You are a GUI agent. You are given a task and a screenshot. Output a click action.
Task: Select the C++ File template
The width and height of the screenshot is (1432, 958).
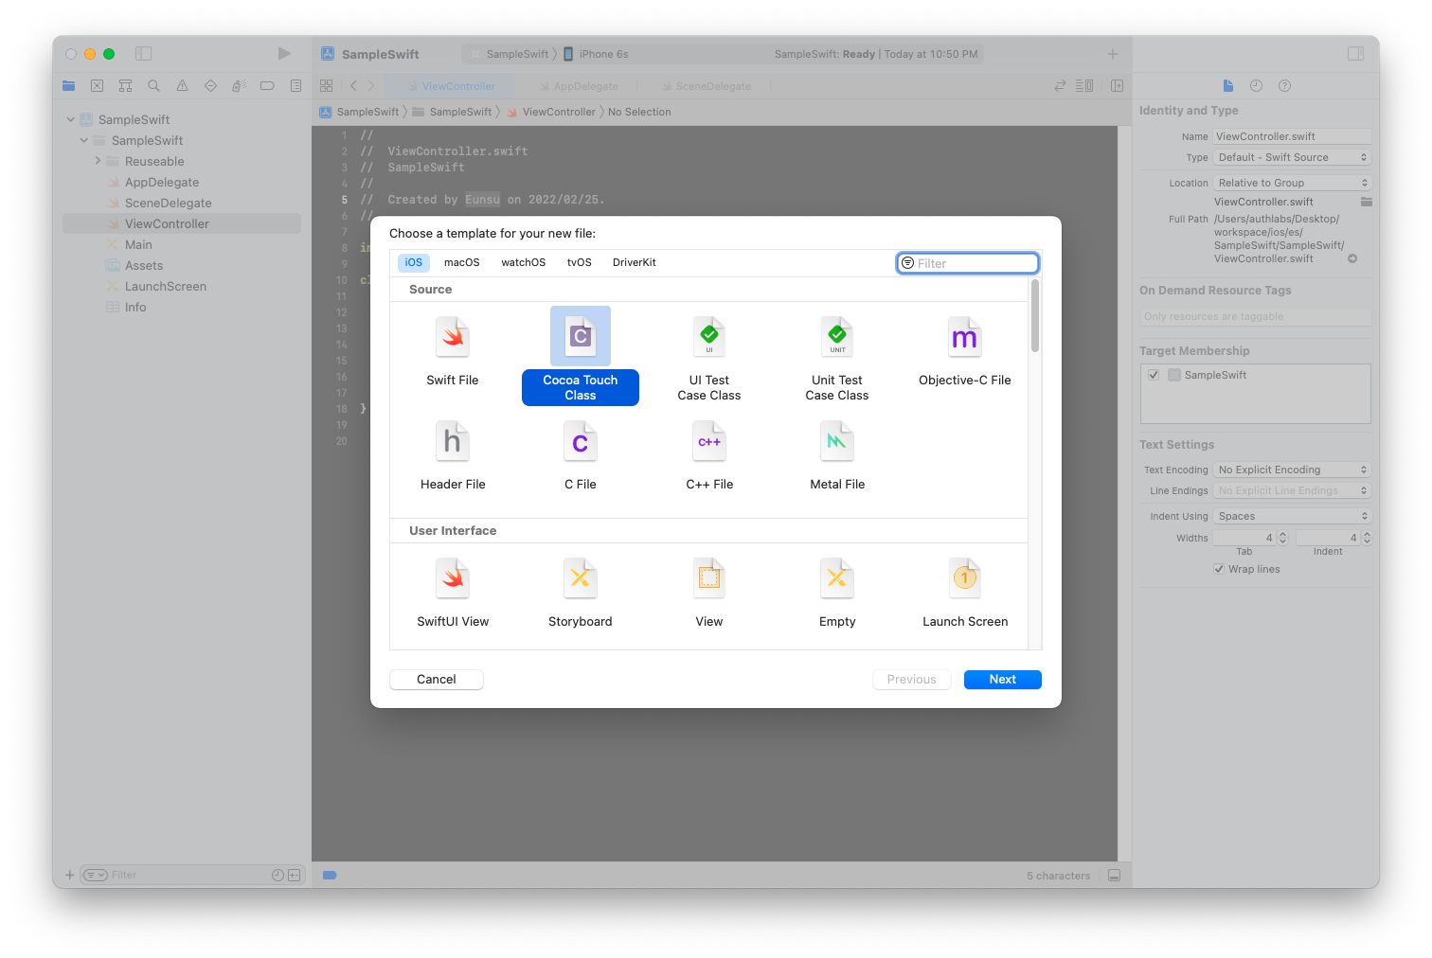click(x=709, y=456)
